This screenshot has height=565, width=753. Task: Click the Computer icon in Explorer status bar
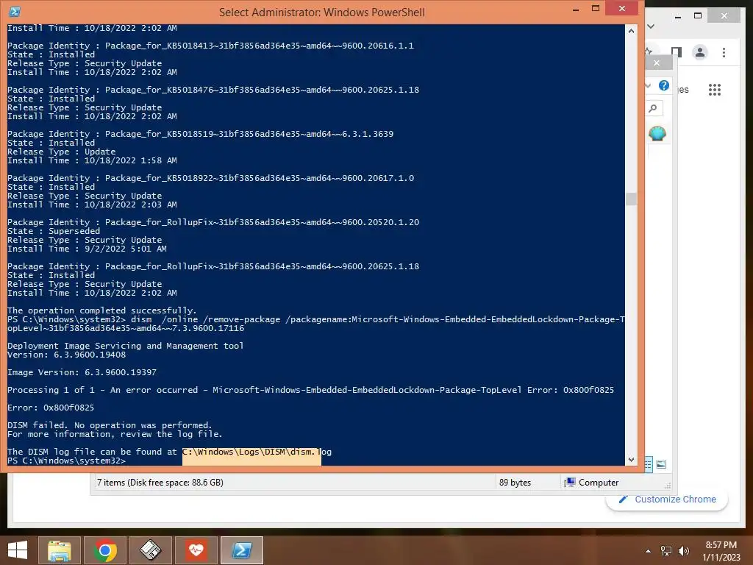point(570,483)
